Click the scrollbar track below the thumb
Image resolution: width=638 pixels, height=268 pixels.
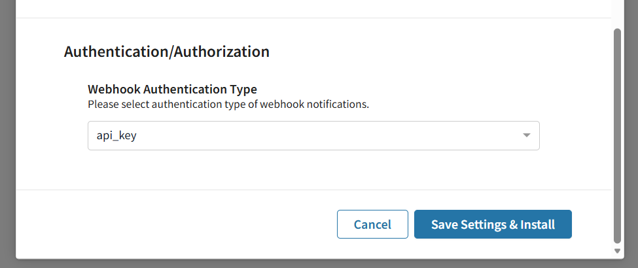pos(616,243)
